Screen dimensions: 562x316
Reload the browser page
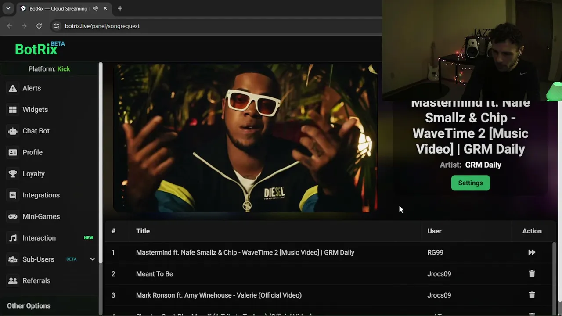[39, 26]
